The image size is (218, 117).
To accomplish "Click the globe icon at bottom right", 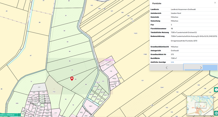I will (x=216, y=113).
